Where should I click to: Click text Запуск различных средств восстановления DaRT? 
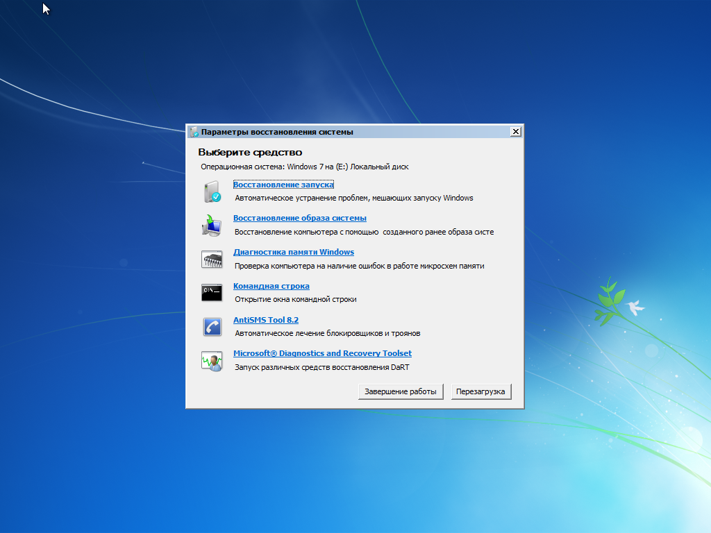point(322,367)
